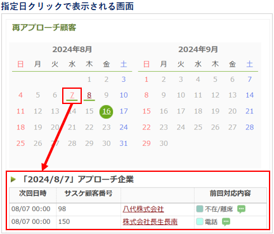Click September 3 in the calendar
Viewport: 274px width, 234px height.
[181, 79]
